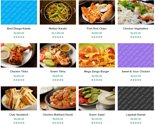The width and height of the screenshot is (155, 125).
Task: Click the blue Beef Dhaga Kabab placeholder
Action: pos(19,12)
